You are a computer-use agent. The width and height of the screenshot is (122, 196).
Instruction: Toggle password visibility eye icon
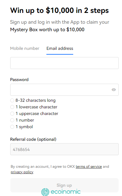tap(114, 90)
